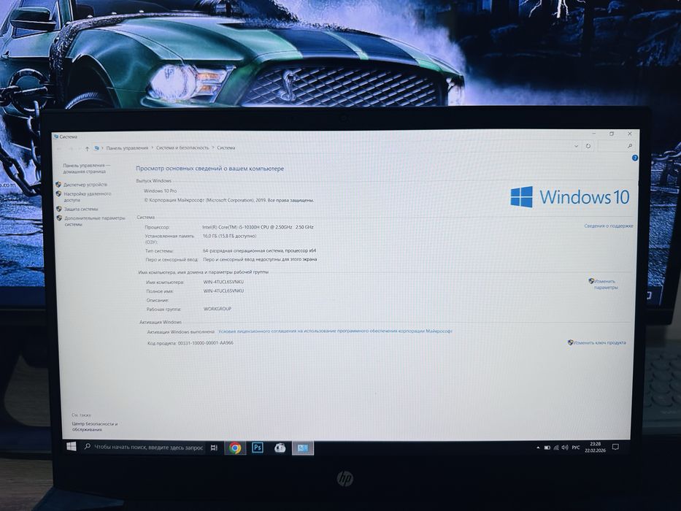Click the WORKGROUP value text
Viewport: 681px width, 511px height.
218,309
